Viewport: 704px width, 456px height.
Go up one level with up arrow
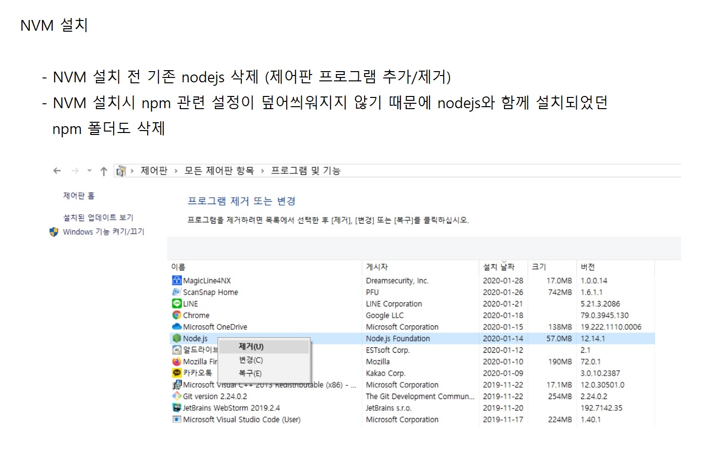pos(103,171)
